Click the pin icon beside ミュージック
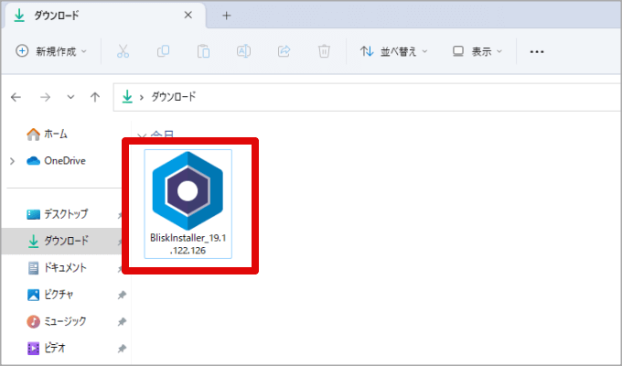Screen dimensions: 622x366 coord(122,321)
